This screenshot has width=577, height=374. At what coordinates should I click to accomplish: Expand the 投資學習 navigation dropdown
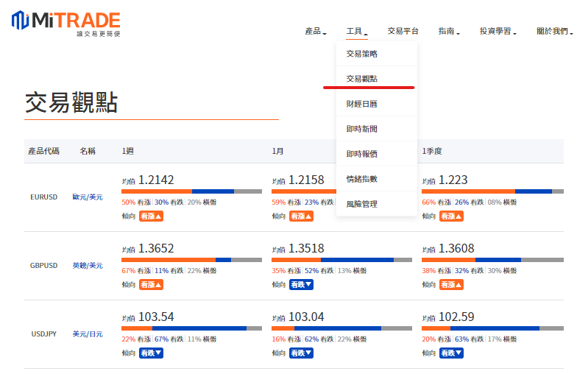(498, 32)
